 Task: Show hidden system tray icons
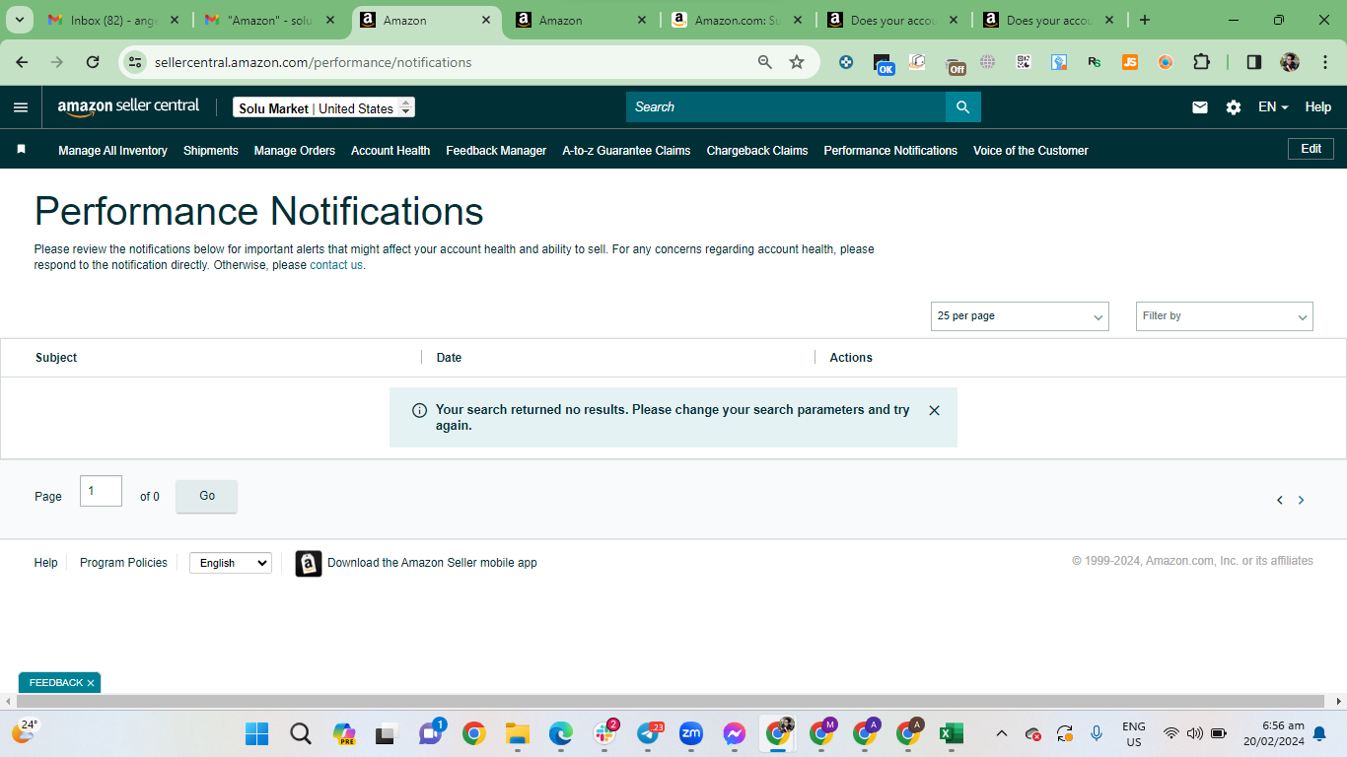tap(1002, 733)
